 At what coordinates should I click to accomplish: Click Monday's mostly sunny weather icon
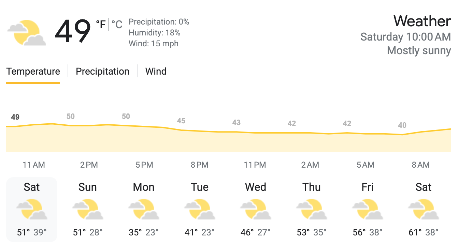tap(144, 210)
